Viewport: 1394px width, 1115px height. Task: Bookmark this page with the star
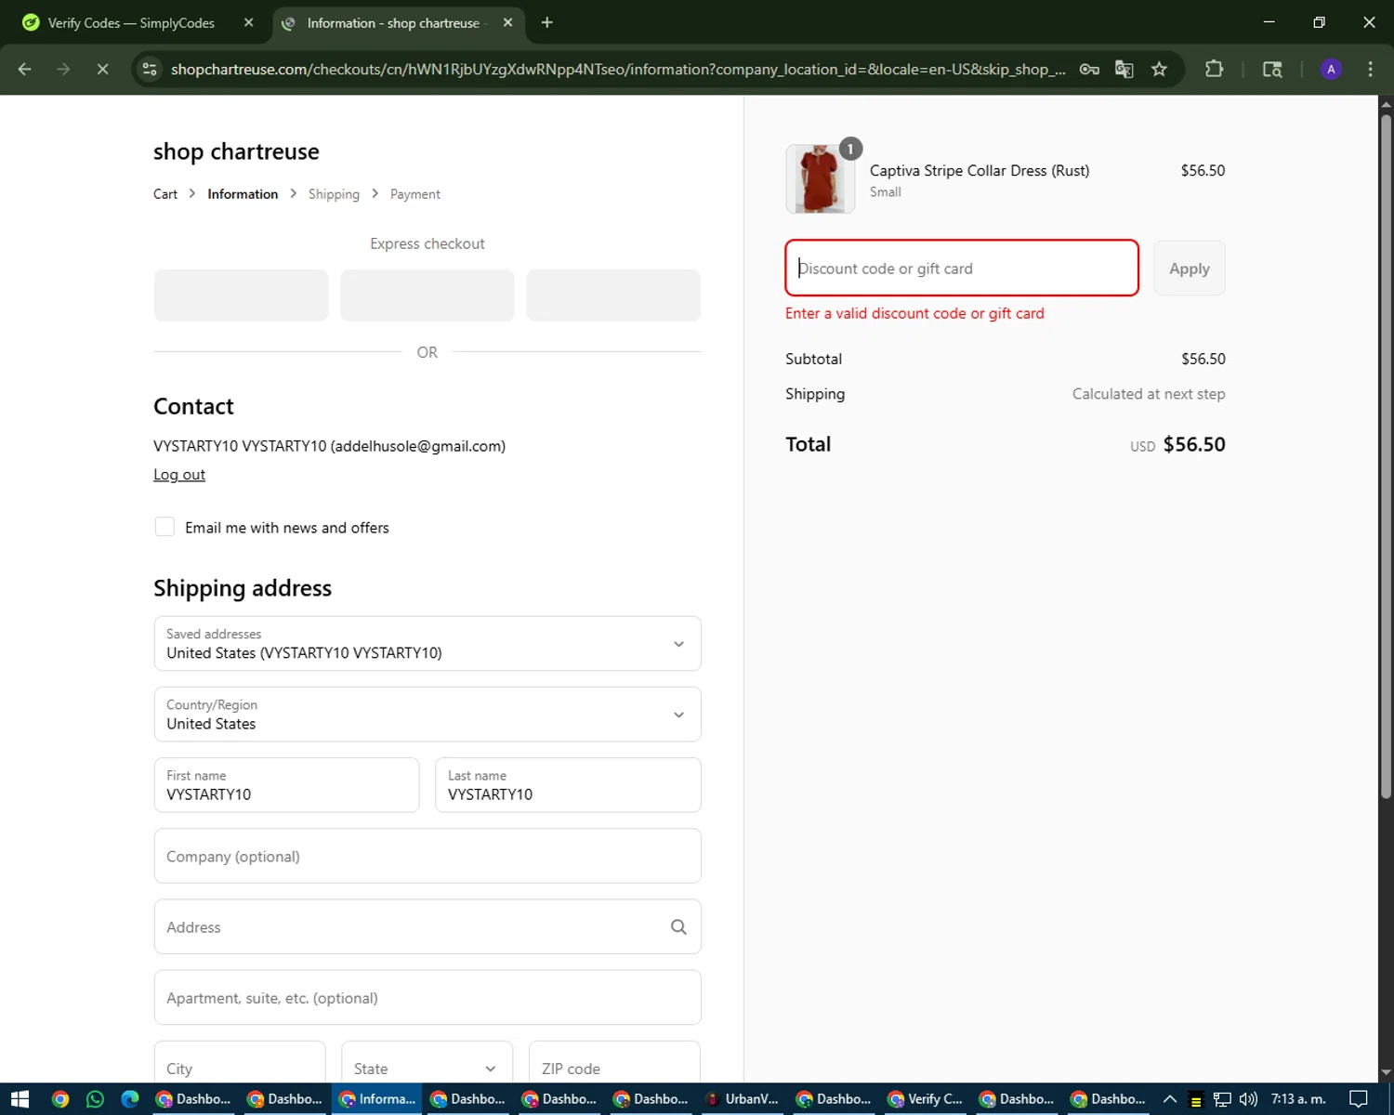pyautogui.click(x=1159, y=69)
